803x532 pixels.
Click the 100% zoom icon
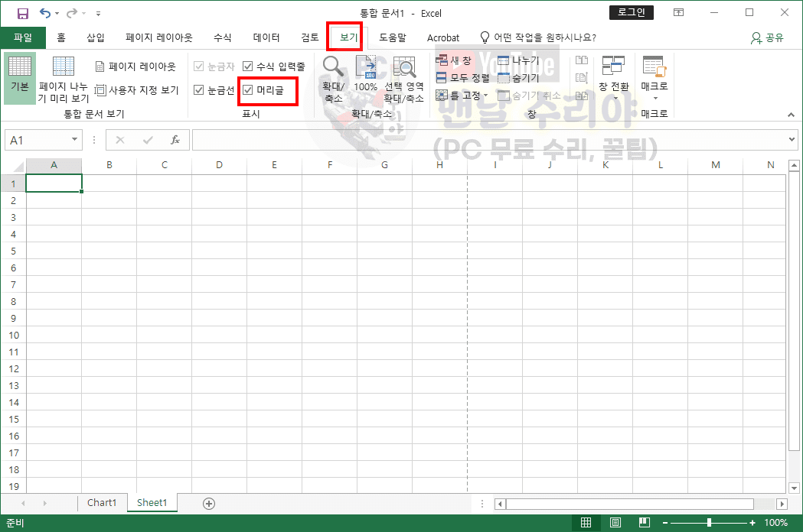tap(366, 68)
